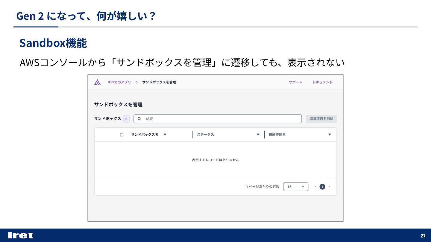Go to next page arrow
Screen dimensions: 431x242
click(x=329, y=187)
